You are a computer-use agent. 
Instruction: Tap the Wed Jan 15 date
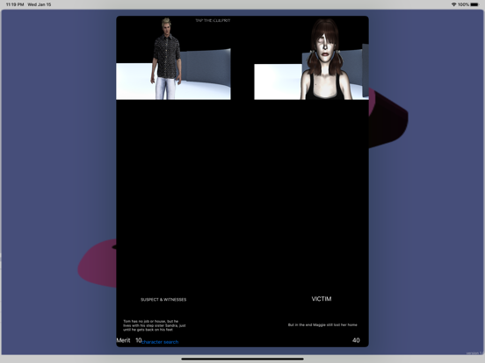pyautogui.click(x=40, y=4)
